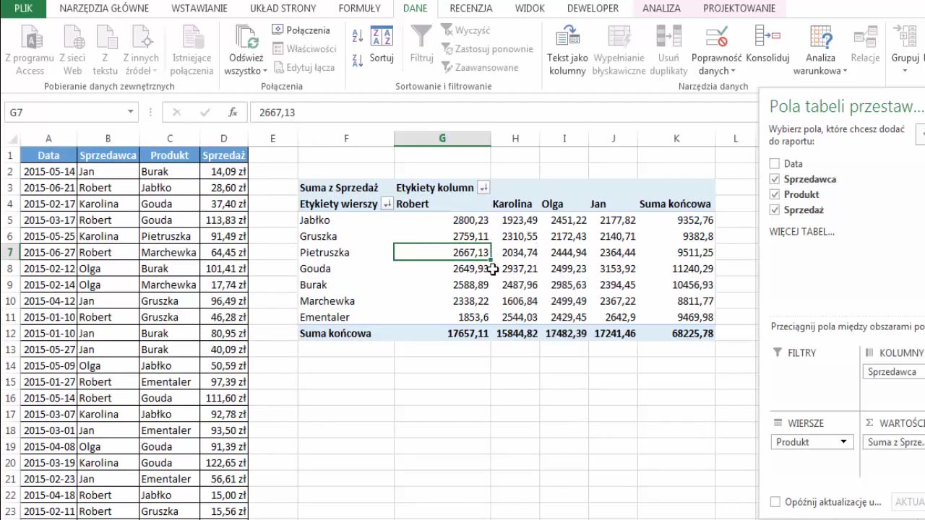Viewport: 925px width, 520px height.
Task: Click the Sprzedawca field in KOLUMNY area
Action: click(894, 372)
